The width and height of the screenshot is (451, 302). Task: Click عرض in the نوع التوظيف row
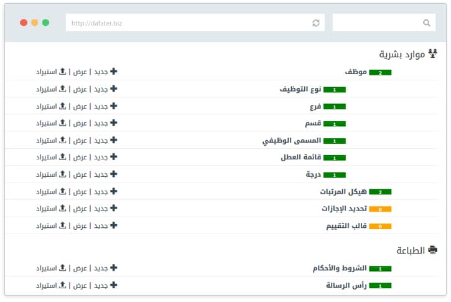[x=80, y=89]
